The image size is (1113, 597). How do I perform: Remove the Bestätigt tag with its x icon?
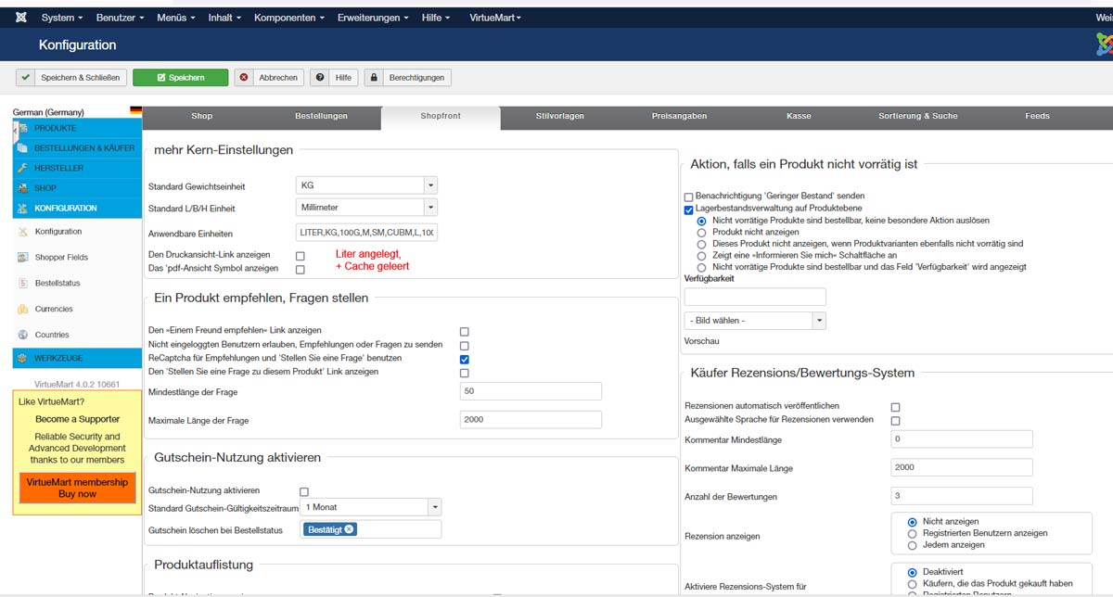click(x=349, y=529)
